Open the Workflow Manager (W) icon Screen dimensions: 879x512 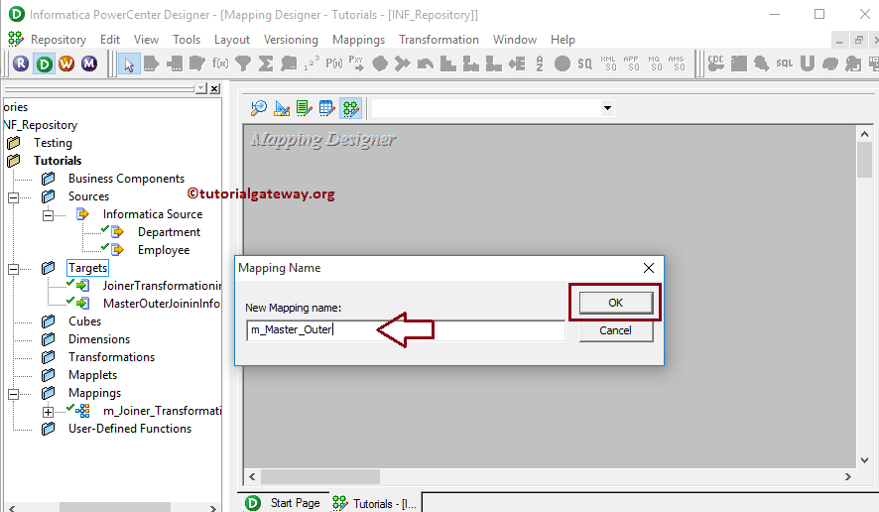point(66,64)
